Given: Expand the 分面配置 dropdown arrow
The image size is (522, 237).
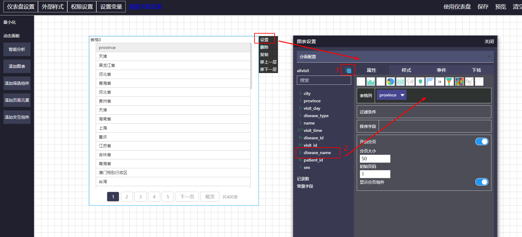Looking at the screenshot, I should point(489,57).
